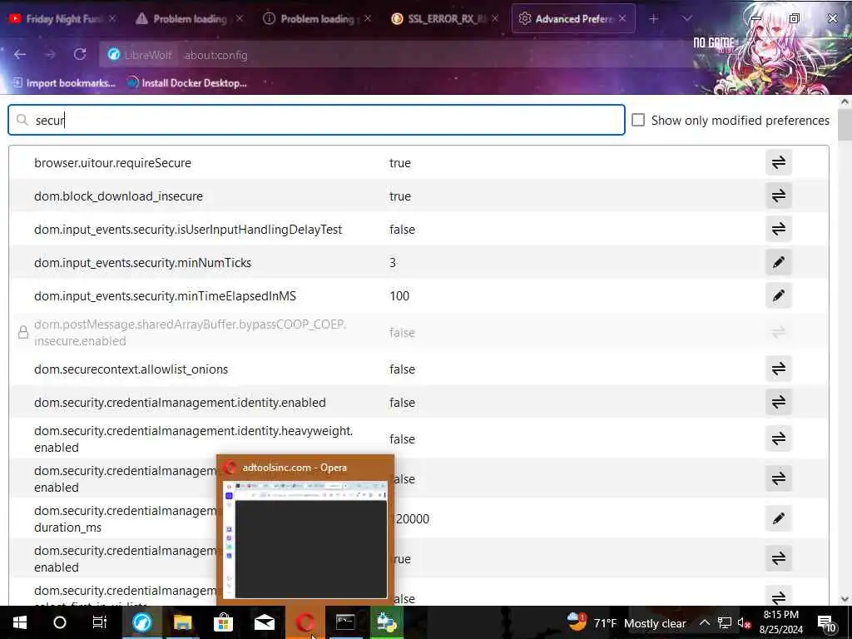Go forward one page
Image resolution: width=852 pixels, height=639 pixels.
coord(50,54)
